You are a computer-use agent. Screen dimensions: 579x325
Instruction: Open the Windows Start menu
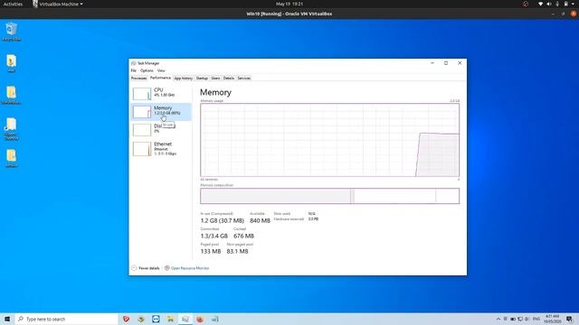[7, 319]
